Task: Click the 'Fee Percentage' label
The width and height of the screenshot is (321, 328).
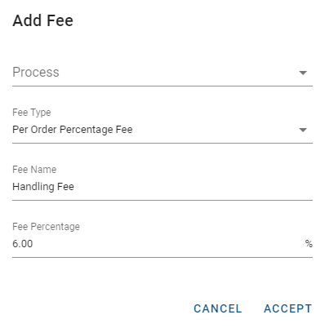Action: [x=46, y=227]
